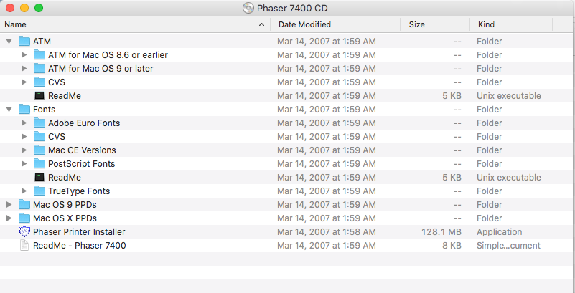Collapse the ATM folder disclosure triangle
This screenshot has width=575, height=293.
click(x=9, y=42)
